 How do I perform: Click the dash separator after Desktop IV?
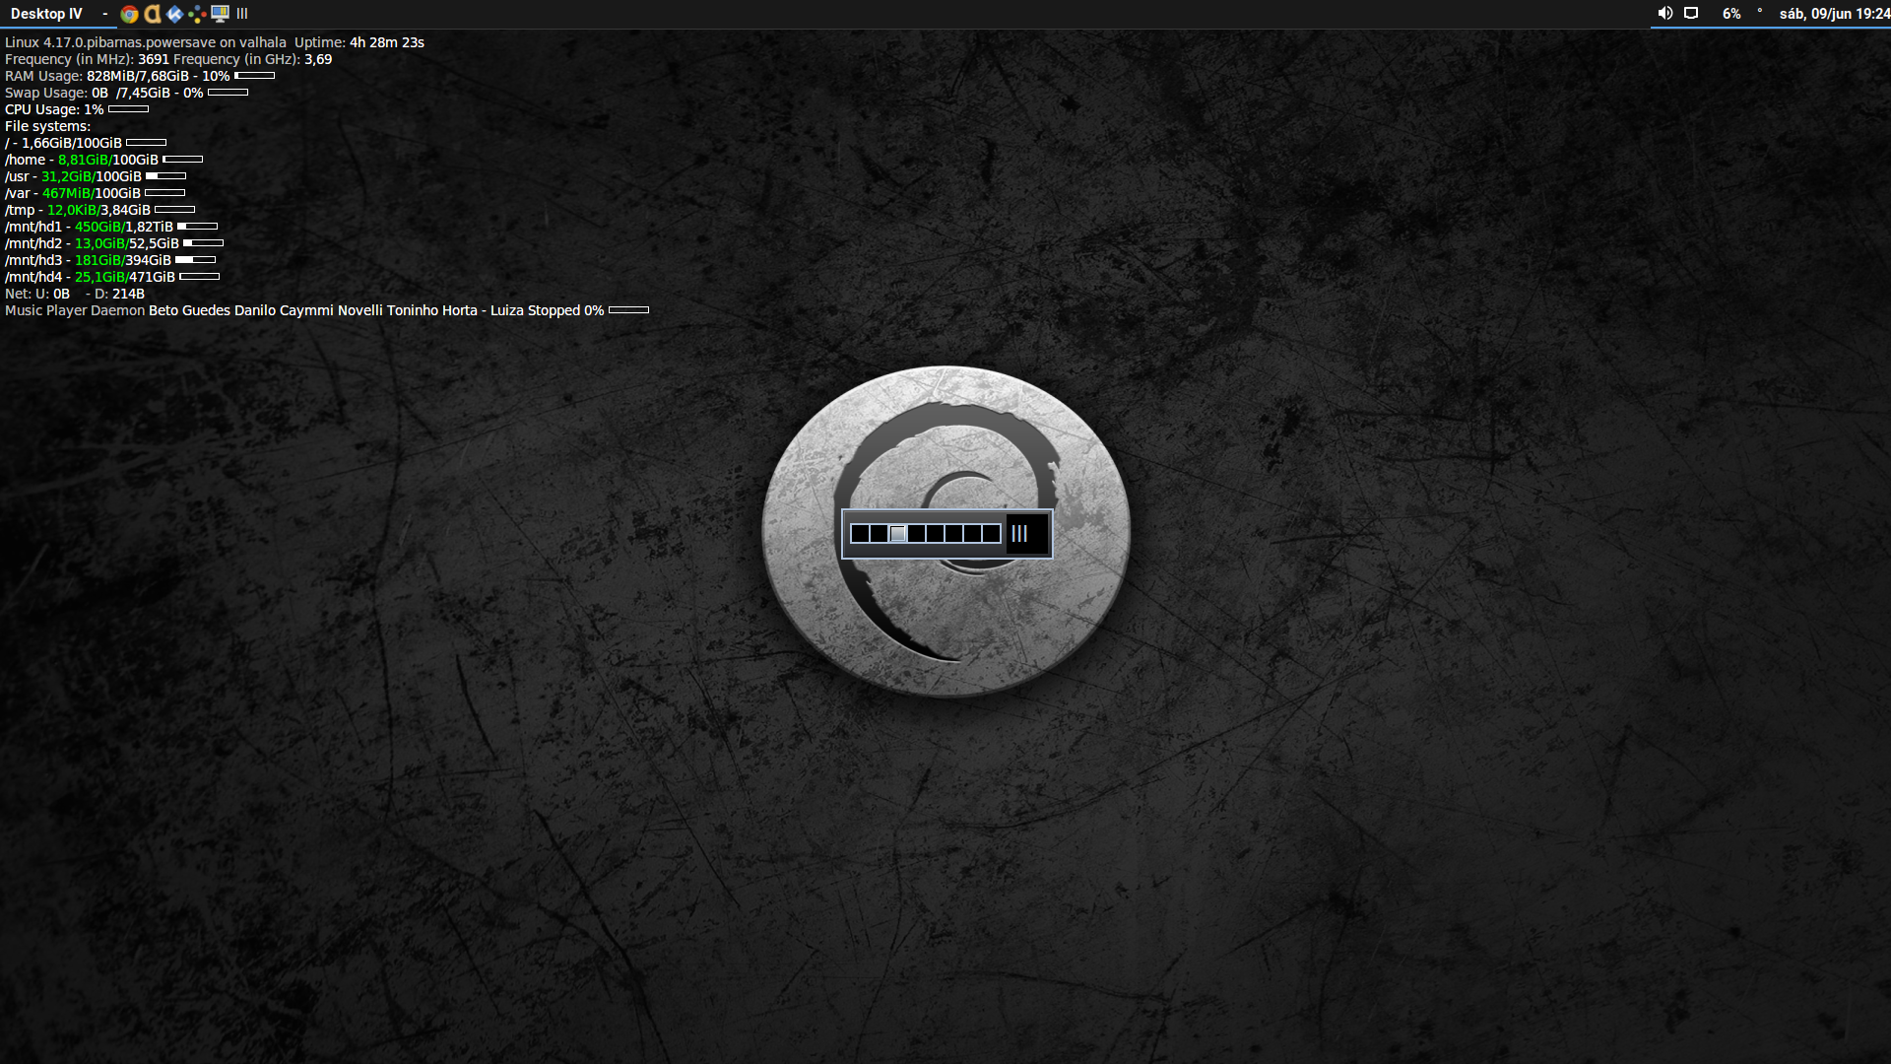coord(104,14)
